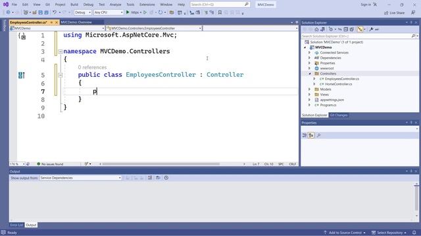The height and width of the screenshot is (236, 421).
Task: Expand the Models folder node
Action: point(309,89)
